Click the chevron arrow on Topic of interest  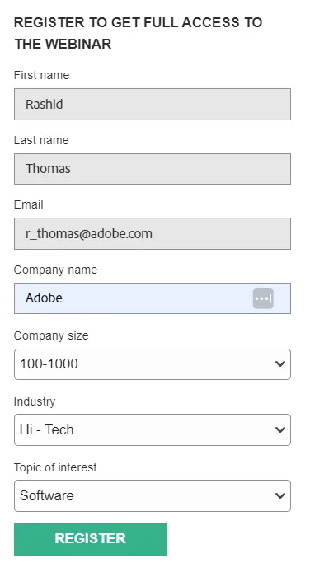[279, 495]
